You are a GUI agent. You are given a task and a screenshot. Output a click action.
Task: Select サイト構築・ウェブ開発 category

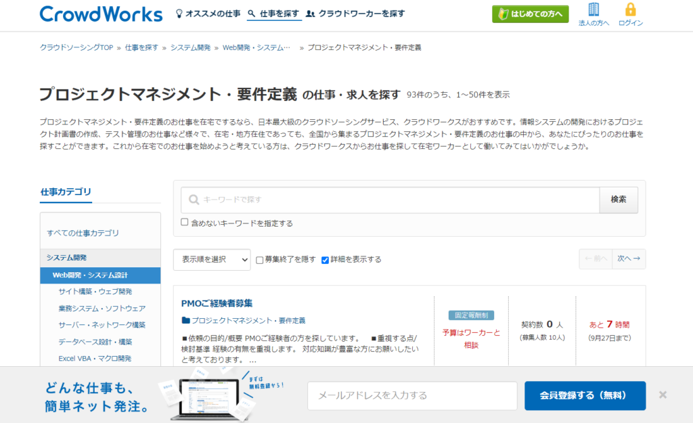pos(95,292)
